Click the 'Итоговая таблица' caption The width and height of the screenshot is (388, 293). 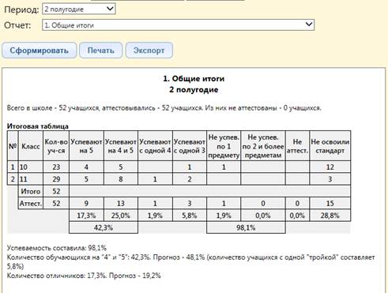[38, 126]
